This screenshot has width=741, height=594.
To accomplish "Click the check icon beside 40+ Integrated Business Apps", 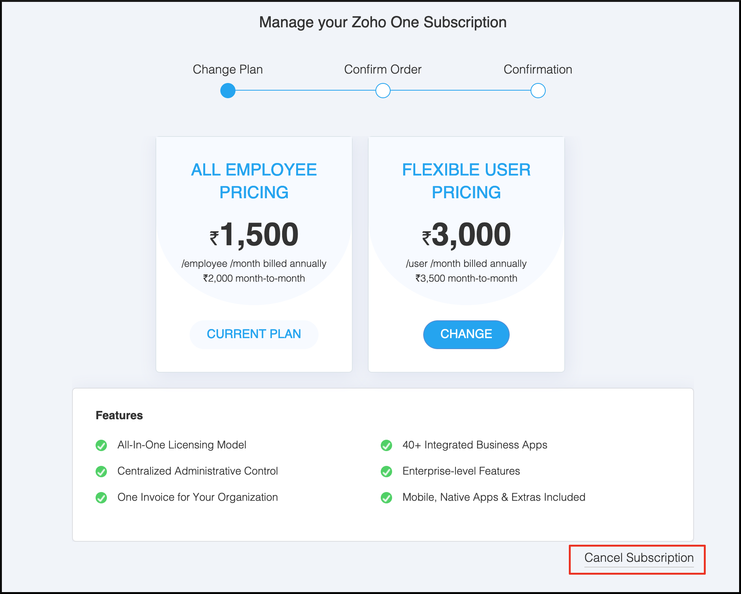I will coord(386,445).
